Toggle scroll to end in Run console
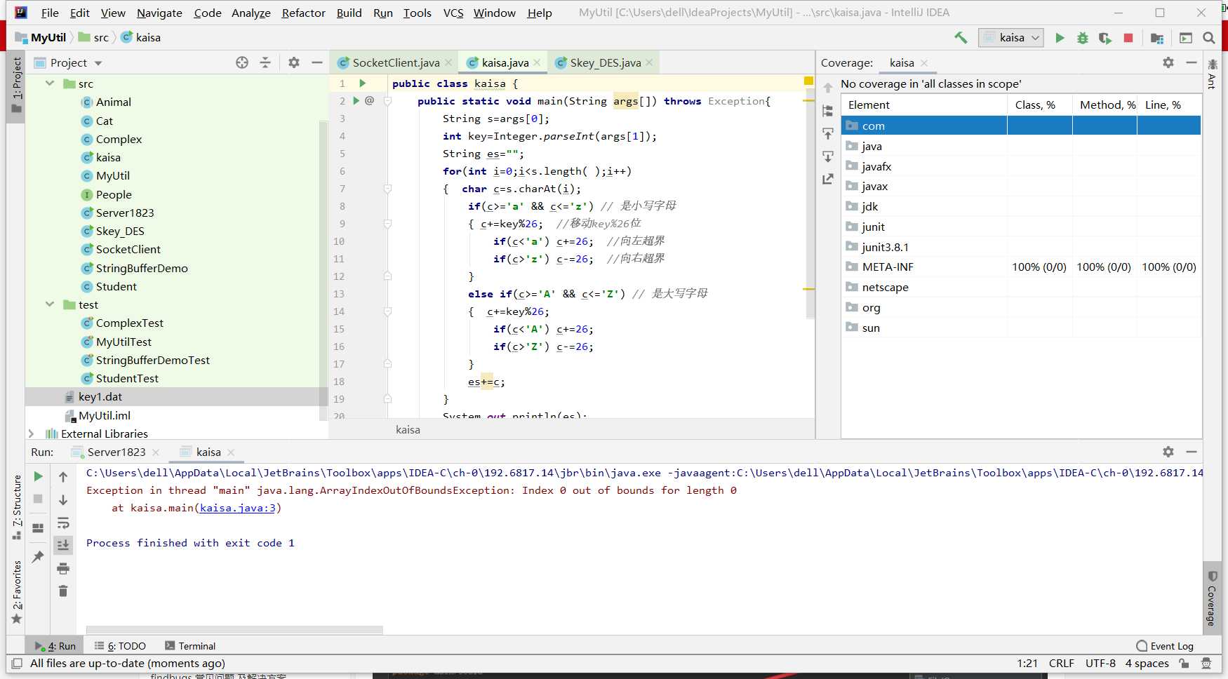Viewport: 1228px width, 679px height. (x=63, y=545)
